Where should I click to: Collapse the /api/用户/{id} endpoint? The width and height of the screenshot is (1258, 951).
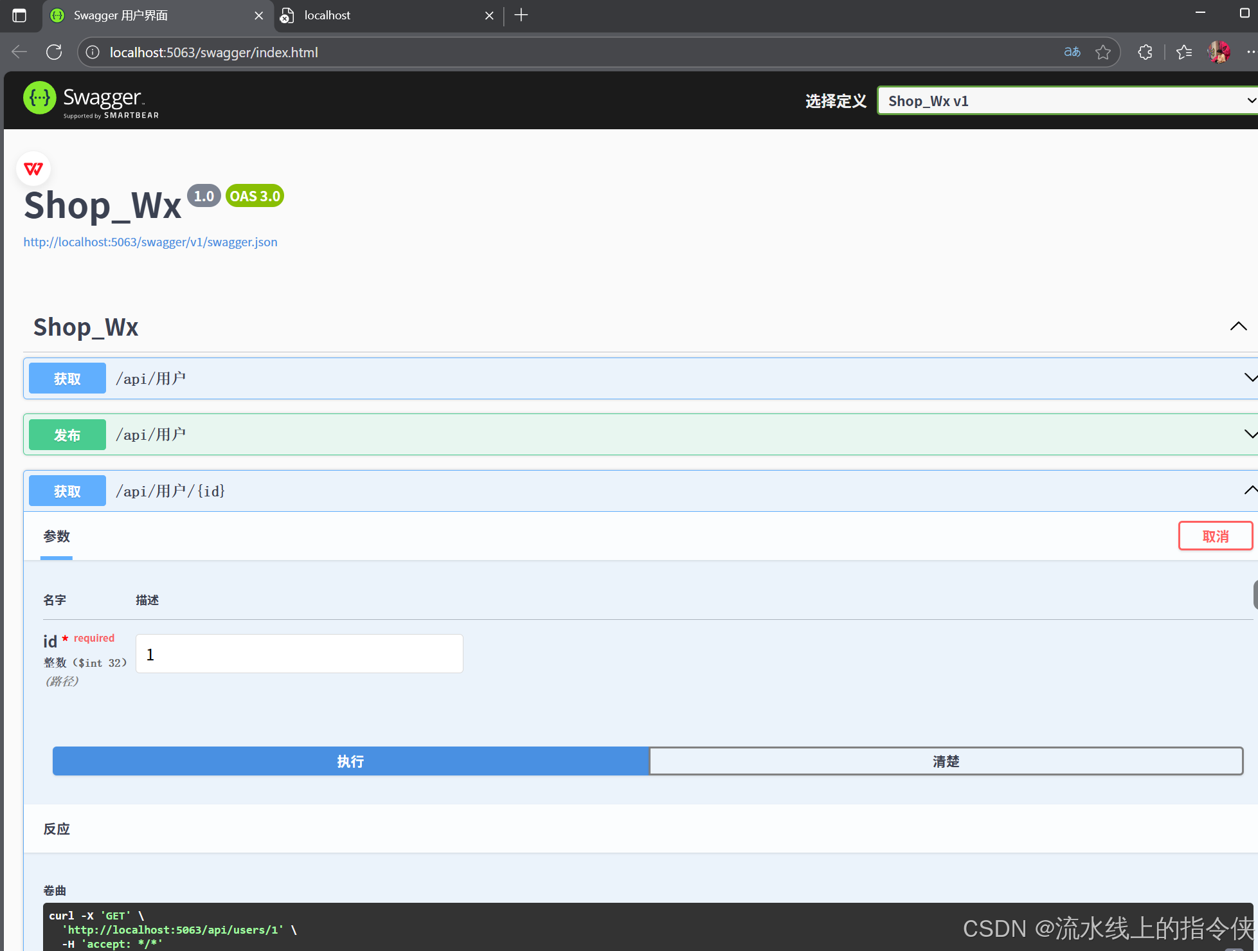coord(1250,491)
